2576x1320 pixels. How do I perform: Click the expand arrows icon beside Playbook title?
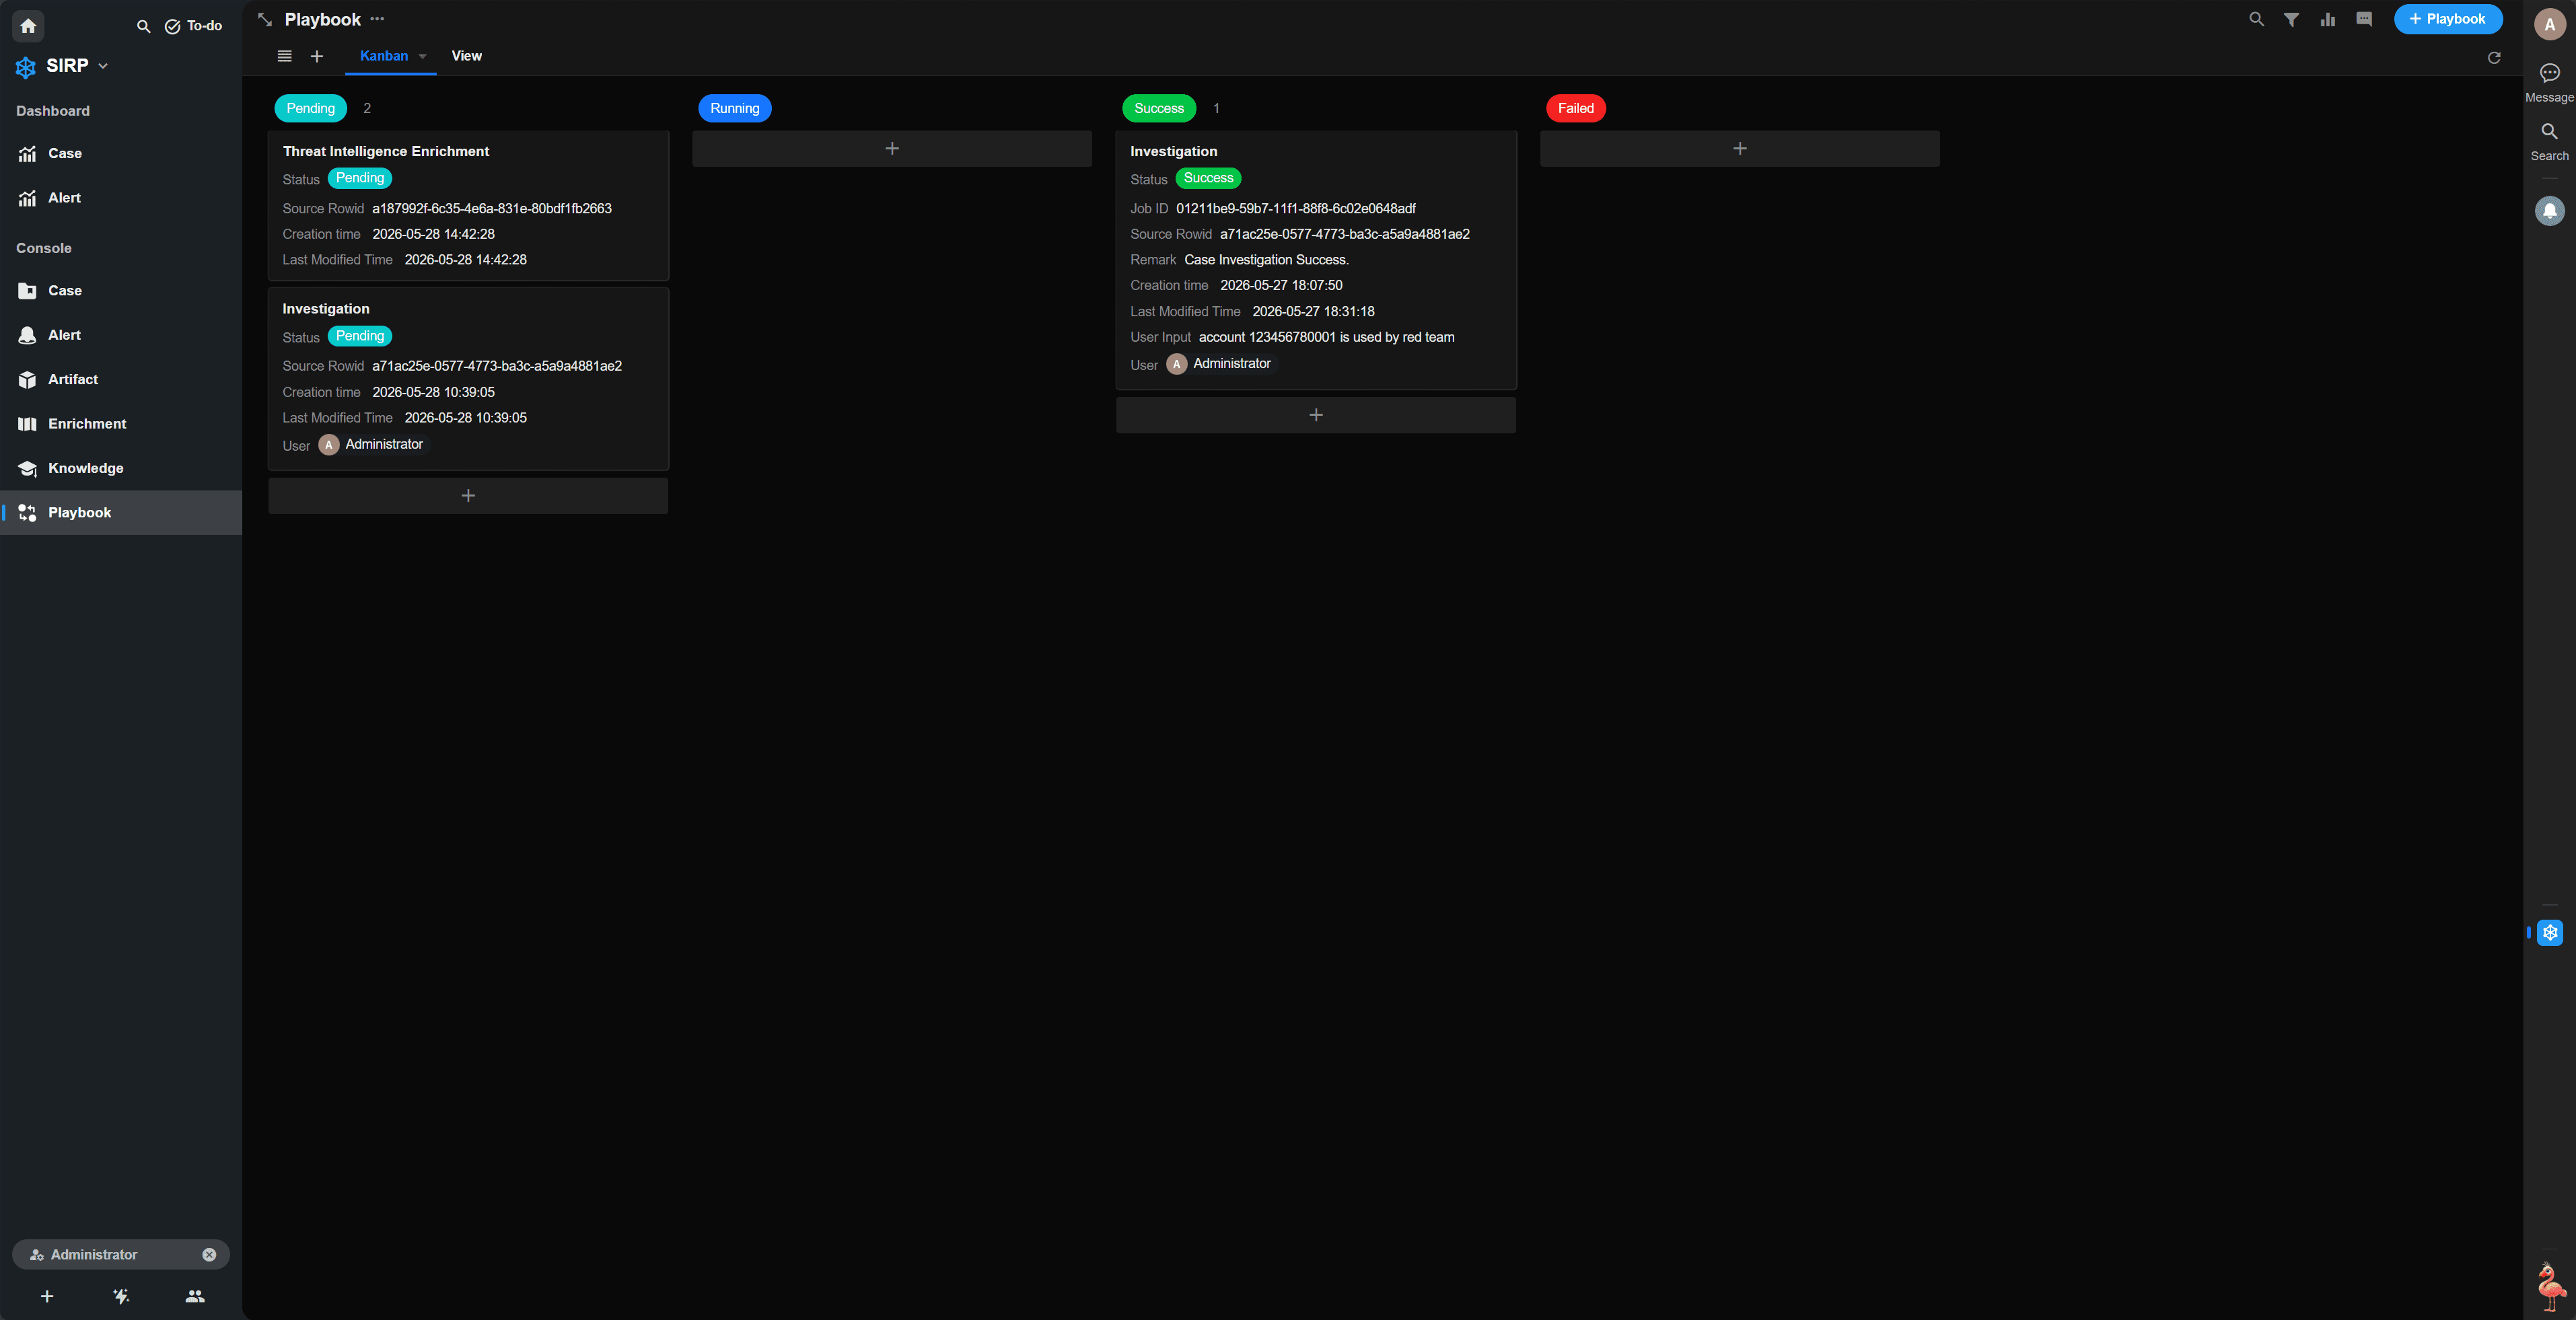tap(265, 19)
